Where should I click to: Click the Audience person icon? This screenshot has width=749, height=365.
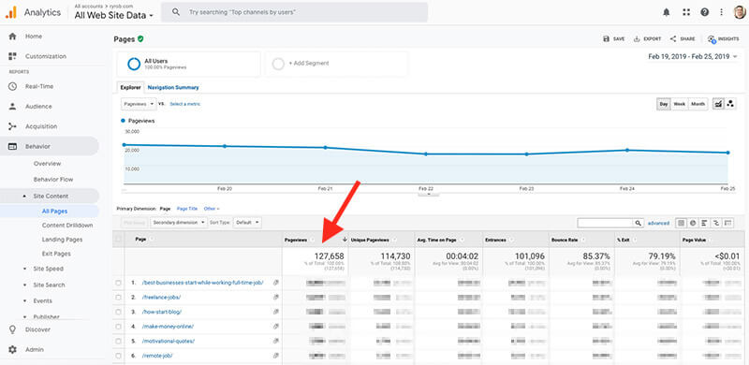(12, 107)
